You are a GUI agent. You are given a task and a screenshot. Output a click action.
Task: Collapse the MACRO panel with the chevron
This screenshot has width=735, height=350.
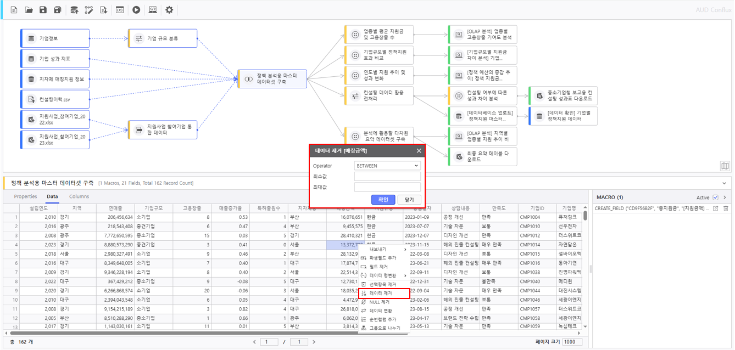pos(725,197)
